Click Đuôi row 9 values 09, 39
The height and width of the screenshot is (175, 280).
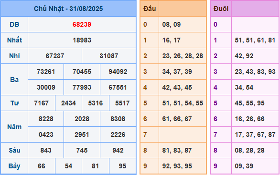point(244,166)
